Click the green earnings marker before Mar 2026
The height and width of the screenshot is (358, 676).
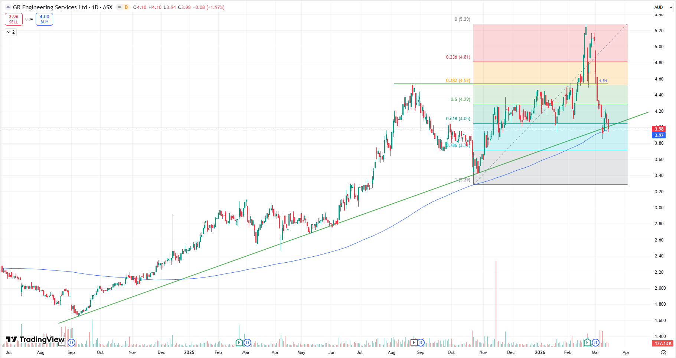tap(587, 342)
